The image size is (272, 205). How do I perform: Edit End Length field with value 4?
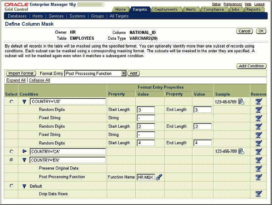(203, 143)
